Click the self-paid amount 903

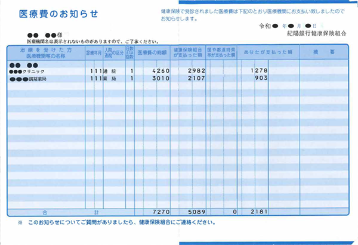tap(261, 77)
